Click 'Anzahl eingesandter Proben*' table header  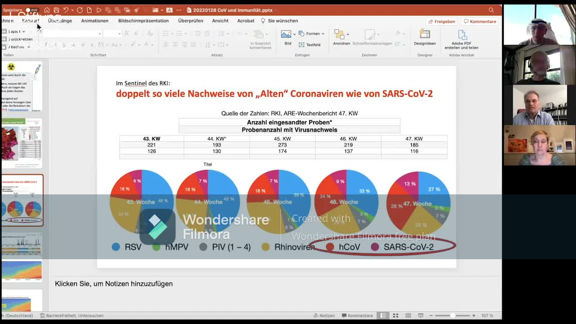(289, 122)
